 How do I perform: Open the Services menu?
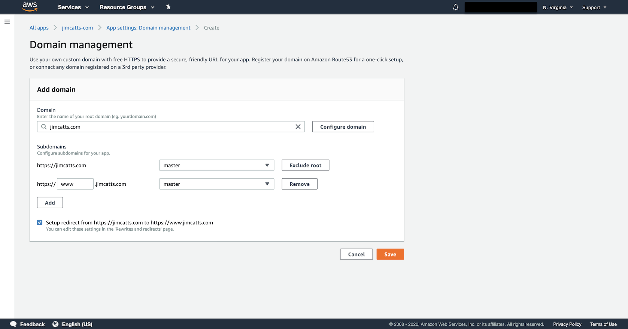(73, 7)
